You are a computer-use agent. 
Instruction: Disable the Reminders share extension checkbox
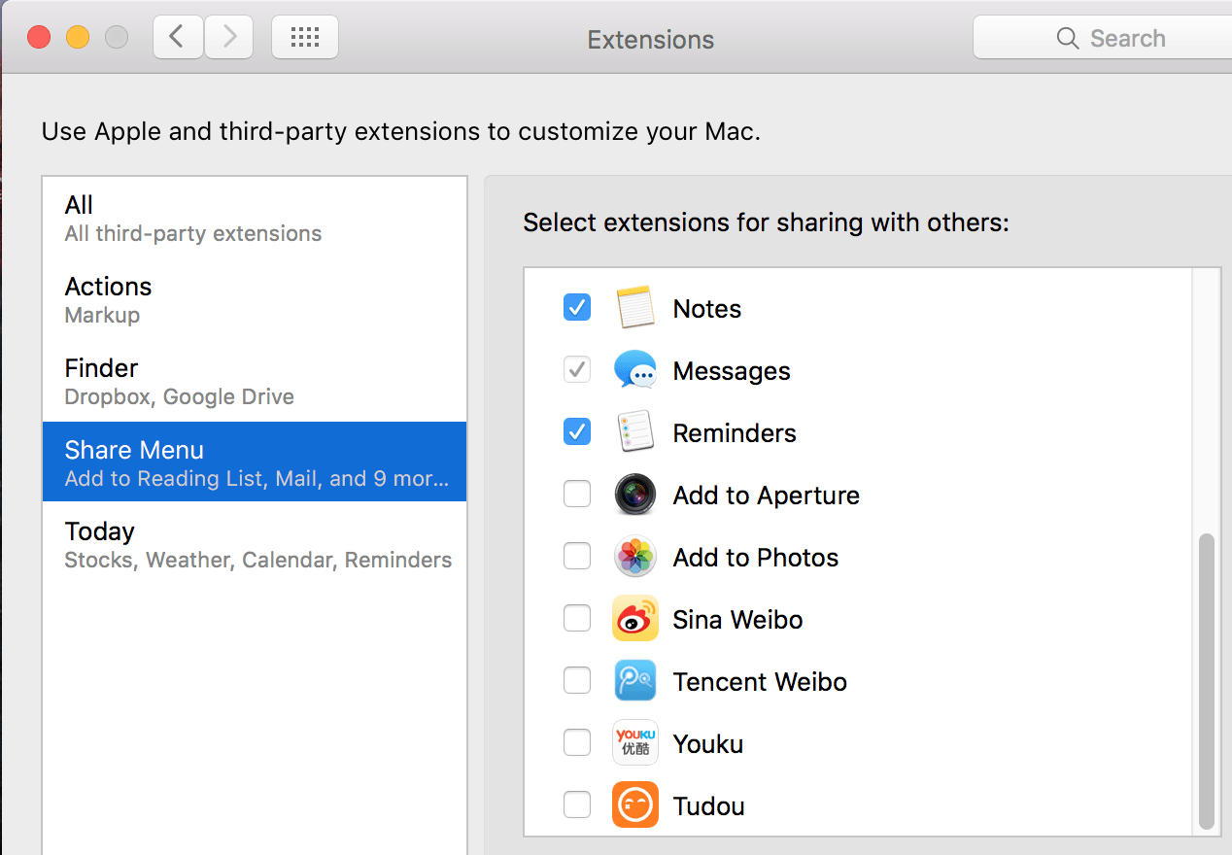[x=577, y=433]
